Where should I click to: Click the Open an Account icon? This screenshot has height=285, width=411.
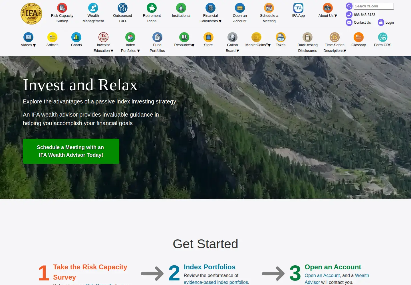[240, 8]
